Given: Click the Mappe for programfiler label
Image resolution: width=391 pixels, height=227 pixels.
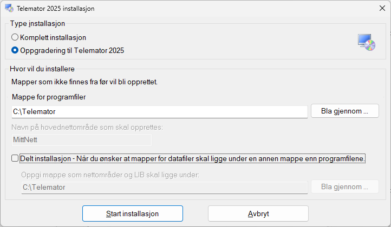Looking at the screenshot, I should (x=49, y=97).
